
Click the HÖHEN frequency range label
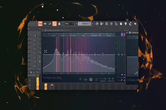pyautogui.click(x=108, y=36)
